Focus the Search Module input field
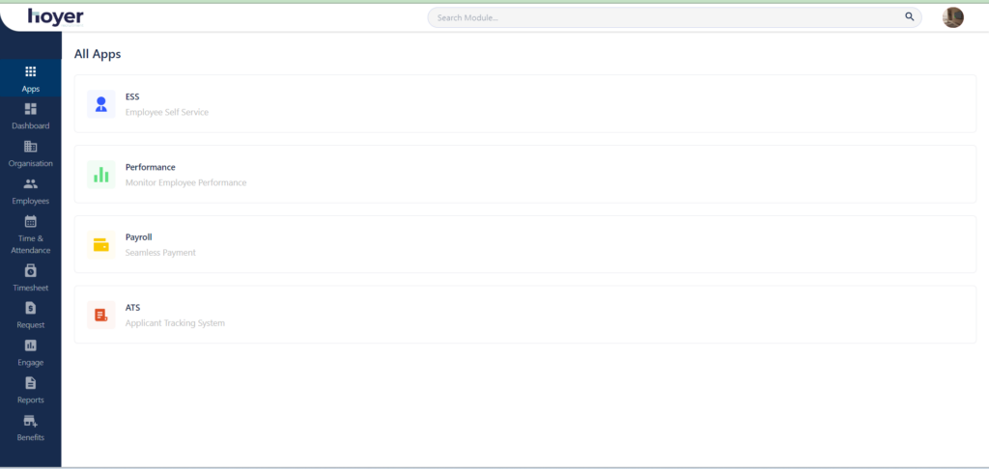The height and width of the screenshot is (469, 989). pos(674,17)
